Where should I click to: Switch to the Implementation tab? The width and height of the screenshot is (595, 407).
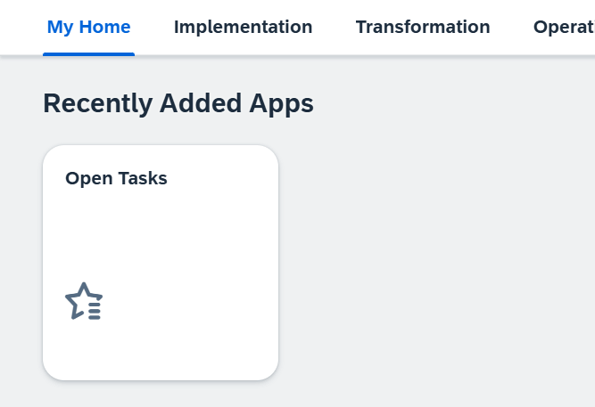[x=243, y=27]
